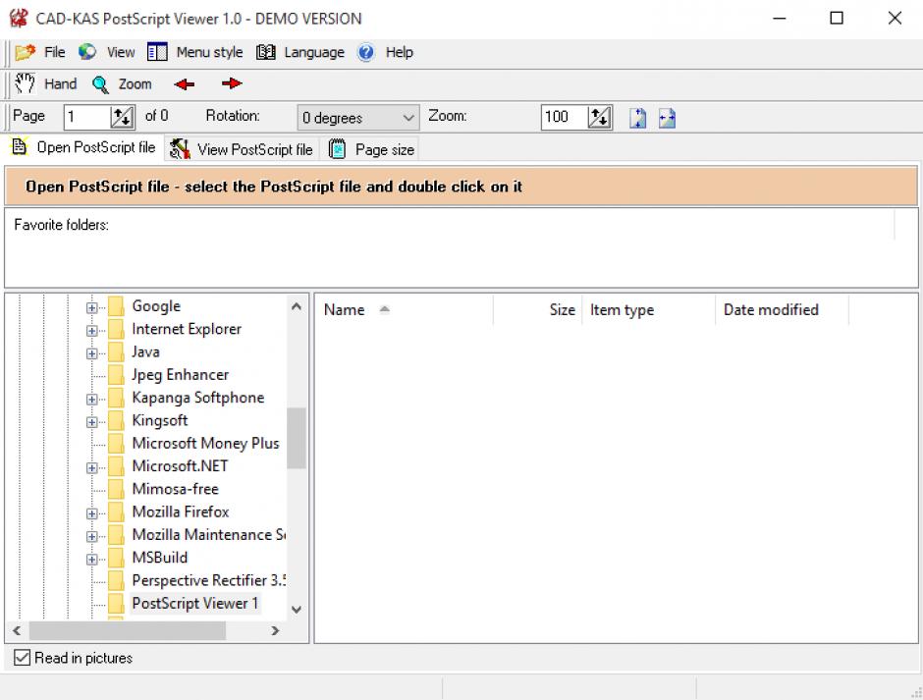Viewport: 923px width, 700px height.
Task: Sort files by Date modified column
Action: tap(771, 309)
